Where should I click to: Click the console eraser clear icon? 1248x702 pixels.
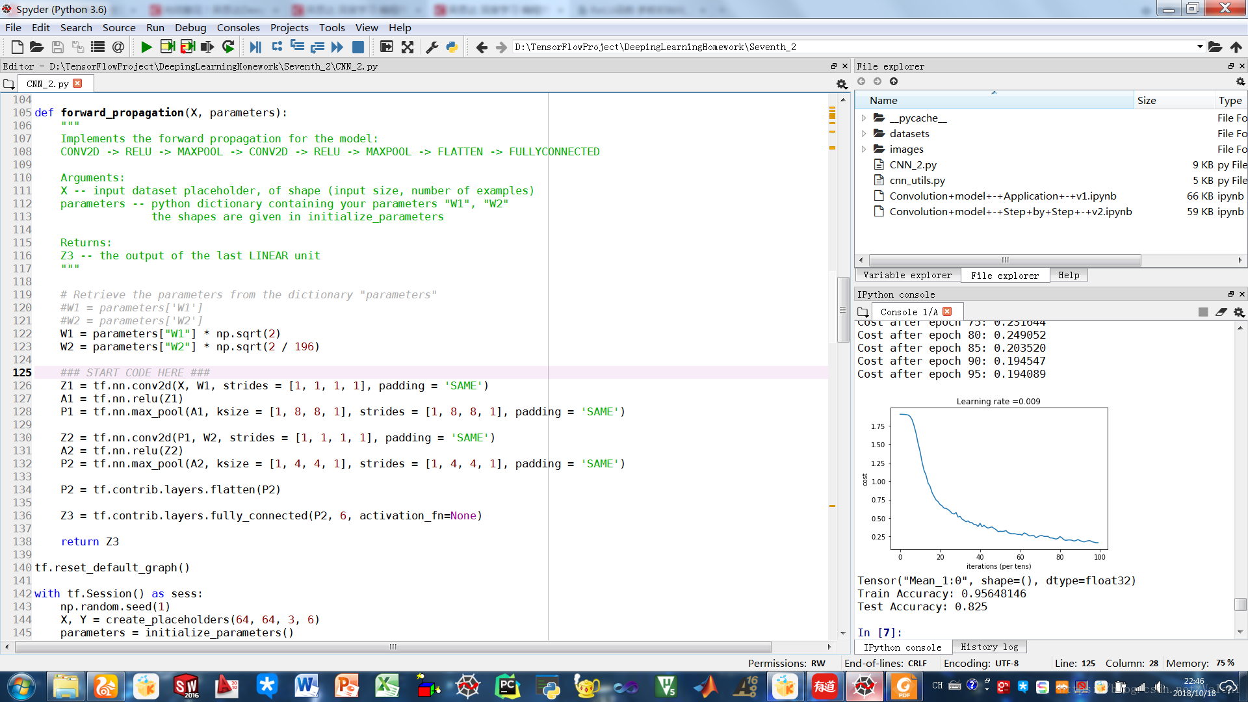pyautogui.click(x=1221, y=312)
